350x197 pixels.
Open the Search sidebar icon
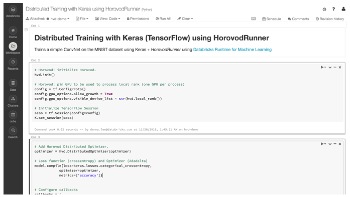tap(13, 130)
